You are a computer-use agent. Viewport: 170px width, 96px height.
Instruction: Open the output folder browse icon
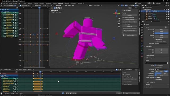coord(168,63)
